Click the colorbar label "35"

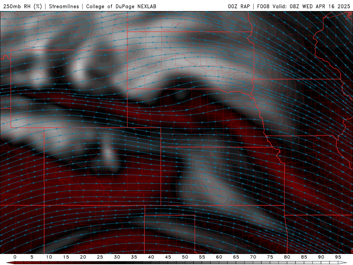click(134, 257)
